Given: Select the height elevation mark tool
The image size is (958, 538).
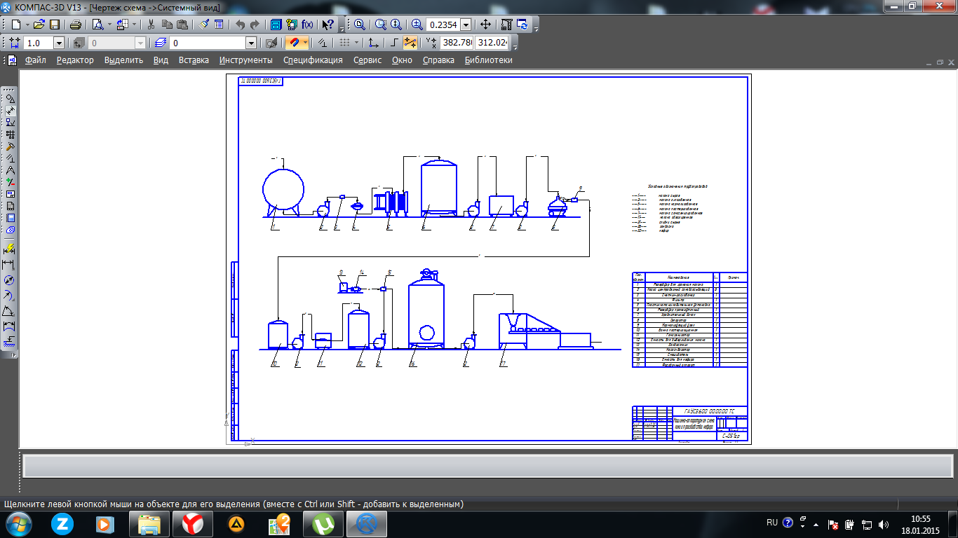Looking at the screenshot, I should (9, 342).
